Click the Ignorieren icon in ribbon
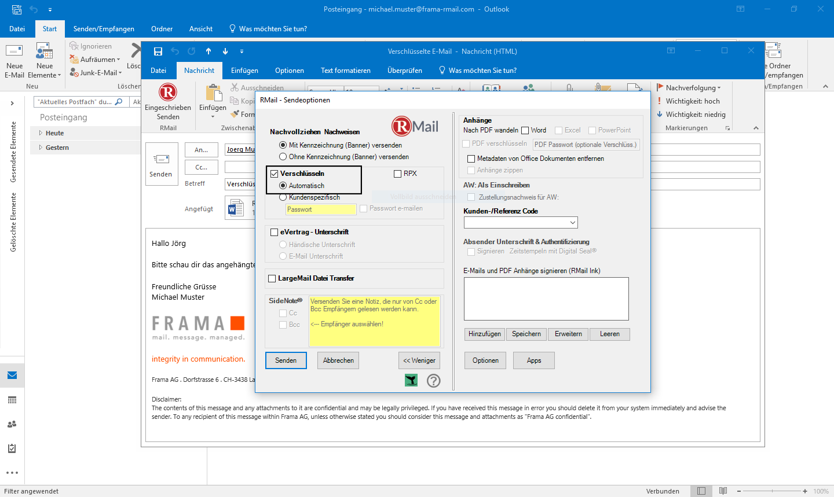 (74, 46)
